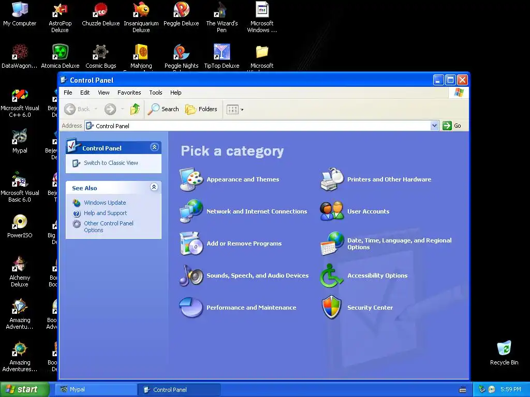Select the Insaniquarium Deluxe desktop icon
Image resolution: width=530 pixels, height=397 pixels.
click(141, 17)
